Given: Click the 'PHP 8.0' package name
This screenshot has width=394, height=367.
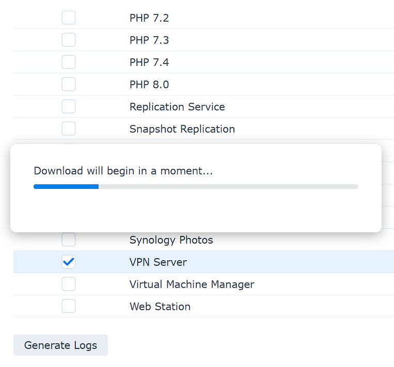Looking at the screenshot, I should pos(149,85).
